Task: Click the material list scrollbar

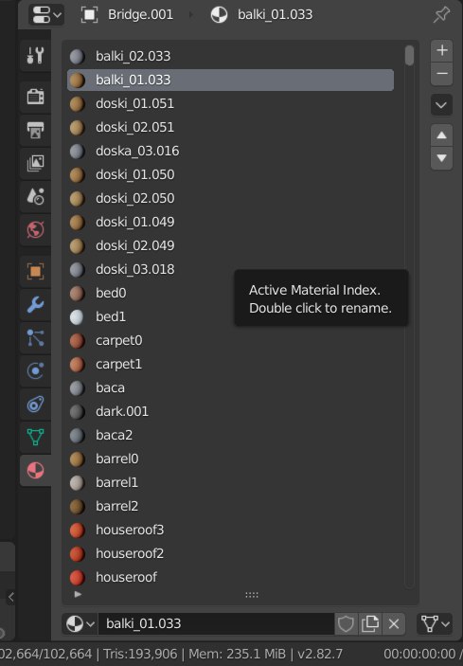Action: (409, 56)
